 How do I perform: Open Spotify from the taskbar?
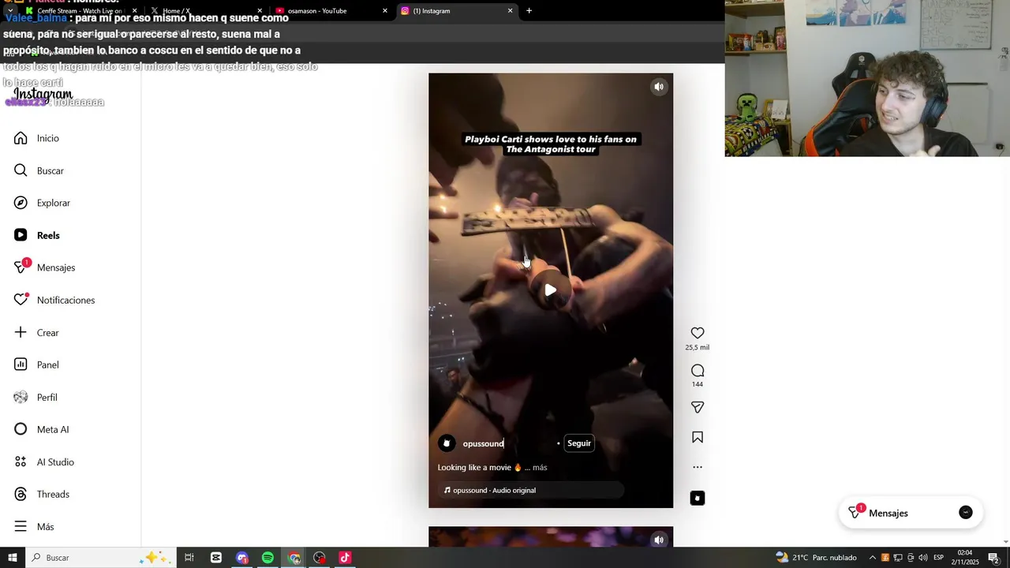click(x=267, y=558)
